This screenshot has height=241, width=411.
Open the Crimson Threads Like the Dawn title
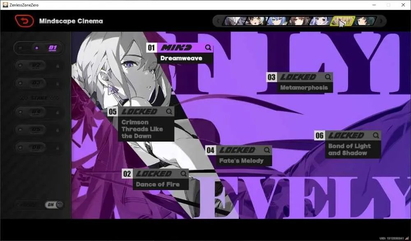pos(142,129)
